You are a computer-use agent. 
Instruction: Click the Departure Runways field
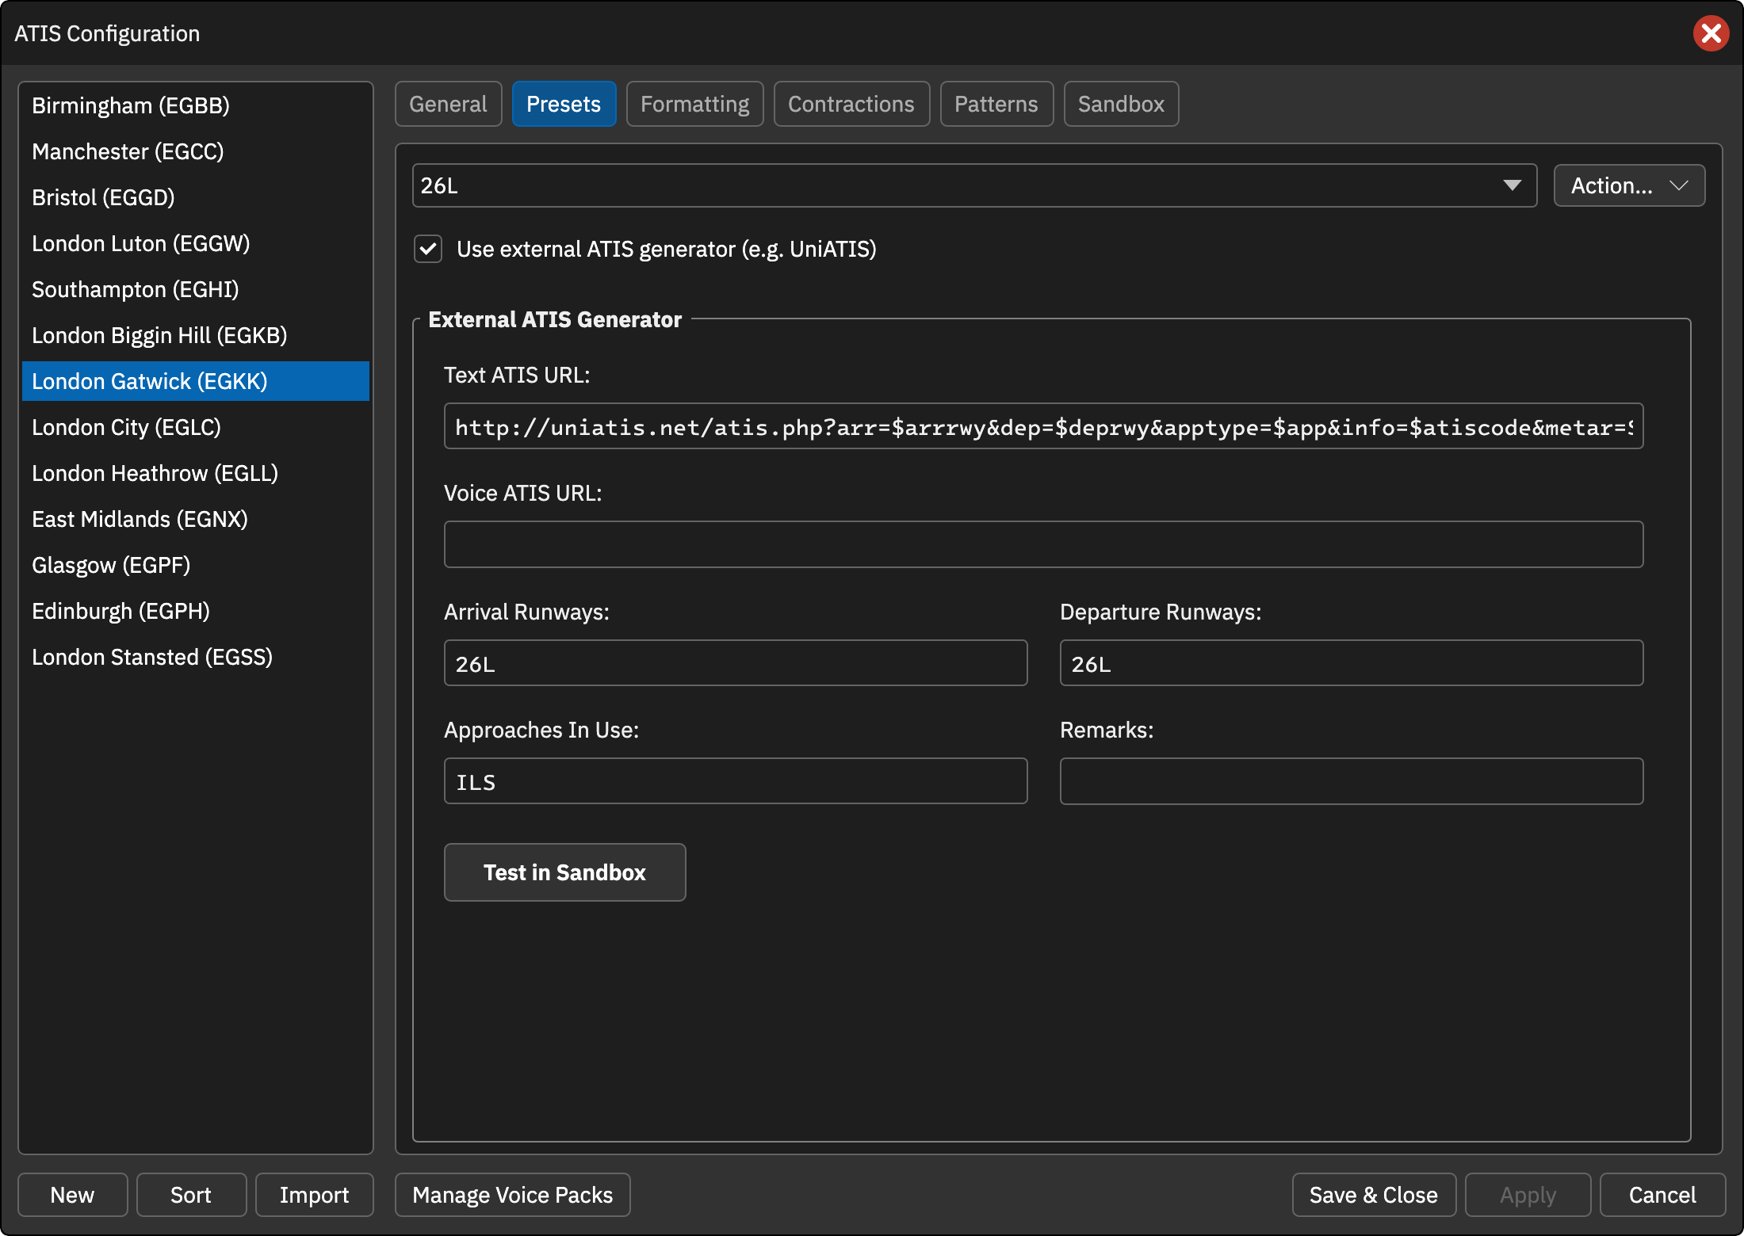tap(1352, 663)
